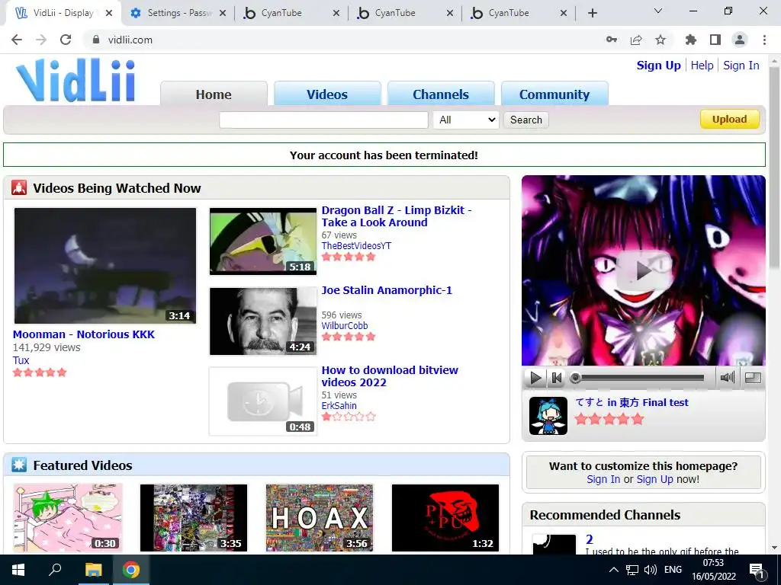This screenshot has width=781, height=585.
Task: Open the saved passwords key icon
Action: 612,40
